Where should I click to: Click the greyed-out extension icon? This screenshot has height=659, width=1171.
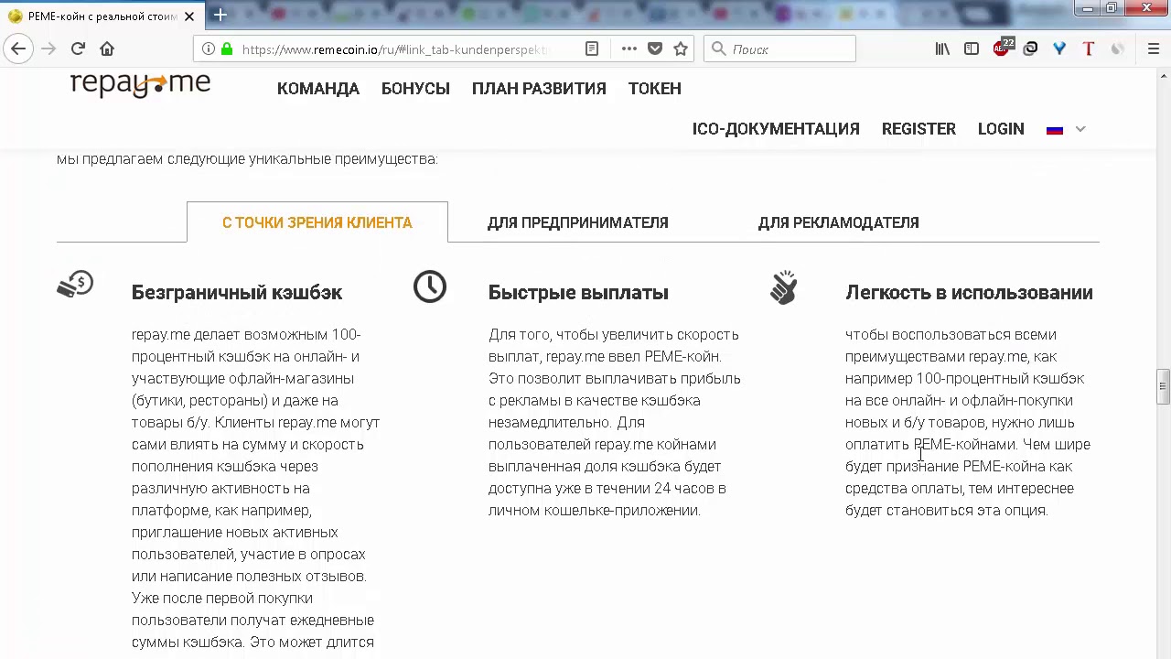coord(1118,49)
